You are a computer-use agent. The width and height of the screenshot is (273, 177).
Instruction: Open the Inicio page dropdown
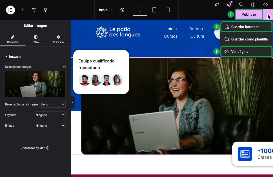coord(106,10)
